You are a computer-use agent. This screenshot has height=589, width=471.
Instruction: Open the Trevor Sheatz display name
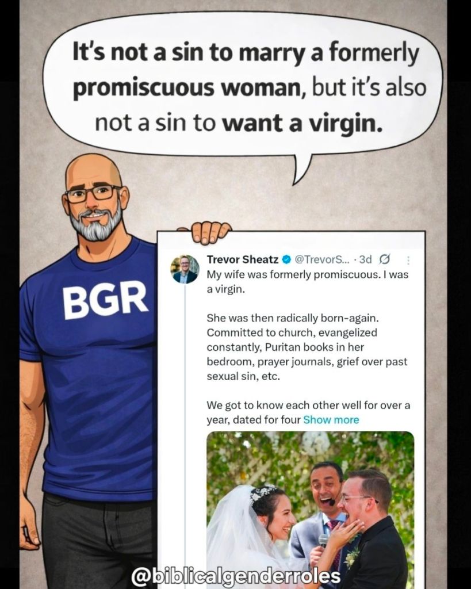pos(243,259)
